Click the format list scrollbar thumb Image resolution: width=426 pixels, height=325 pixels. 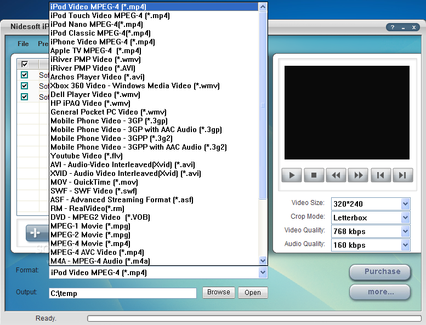pos(263,105)
